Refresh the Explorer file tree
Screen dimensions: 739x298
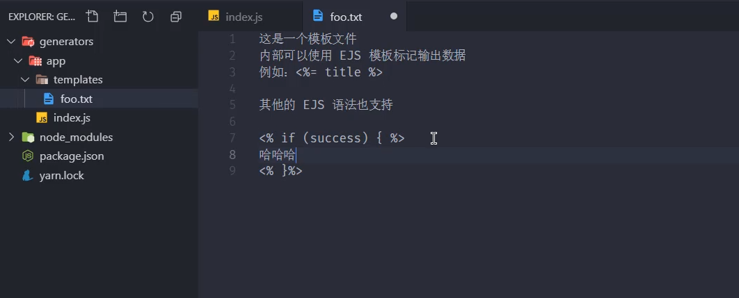click(x=148, y=16)
